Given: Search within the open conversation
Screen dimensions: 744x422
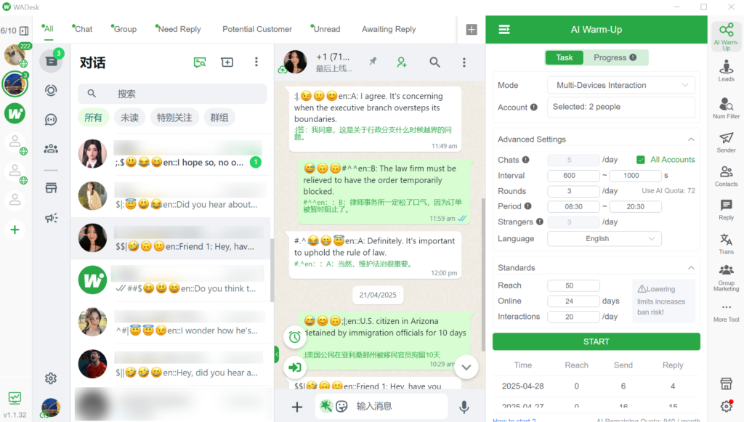Looking at the screenshot, I should click(434, 62).
